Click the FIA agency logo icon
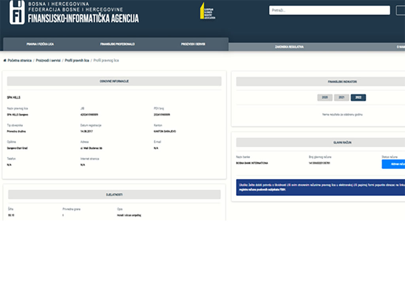The width and height of the screenshot is (405, 301). 17,12
